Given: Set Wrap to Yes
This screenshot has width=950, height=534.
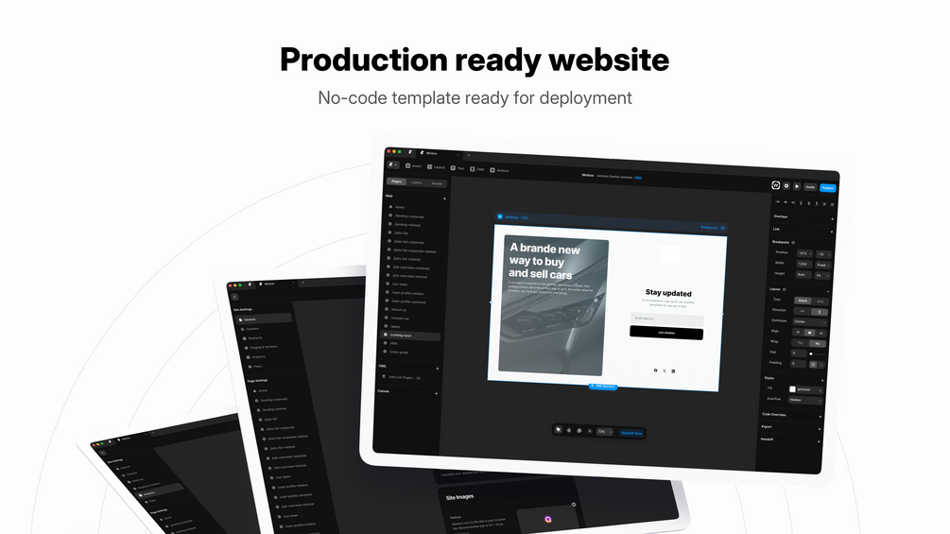Looking at the screenshot, I should 800,343.
